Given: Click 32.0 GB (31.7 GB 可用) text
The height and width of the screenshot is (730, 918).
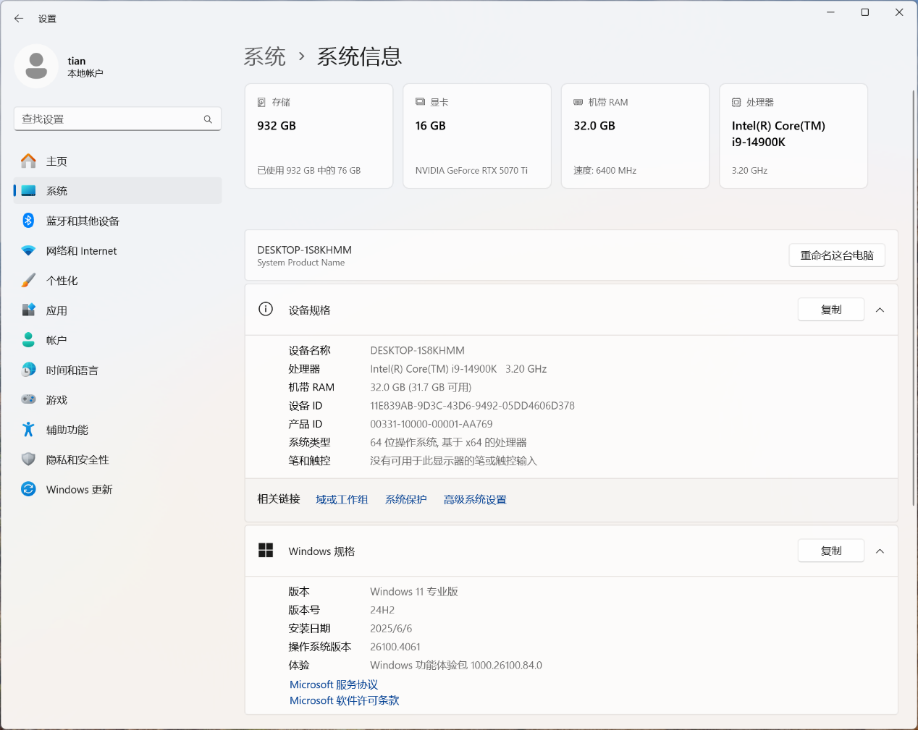Looking at the screenshot, I should tap(421, 388).
